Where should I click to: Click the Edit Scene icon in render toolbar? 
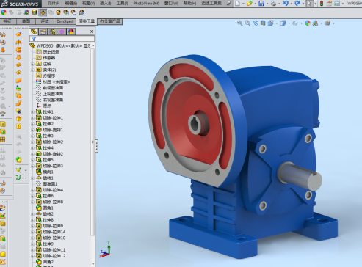(26, 12)
